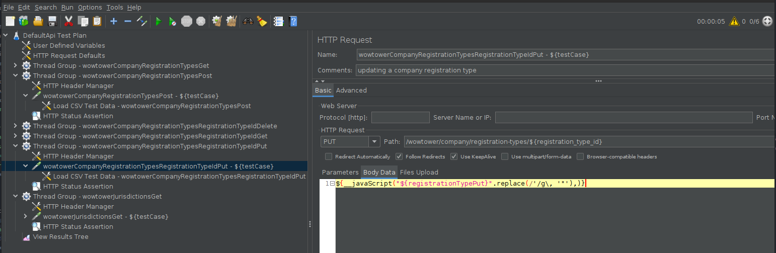Uncheck the Follow Redirects checkbox
Image resolution: width=776 pixels, height=253 pixels.
[x=399, y=156]
